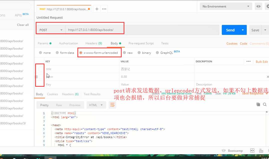Open the key-value table column options ellipsis
This screenshot has height=159, width=269.
pyautogui.click(x=249, y=61)
